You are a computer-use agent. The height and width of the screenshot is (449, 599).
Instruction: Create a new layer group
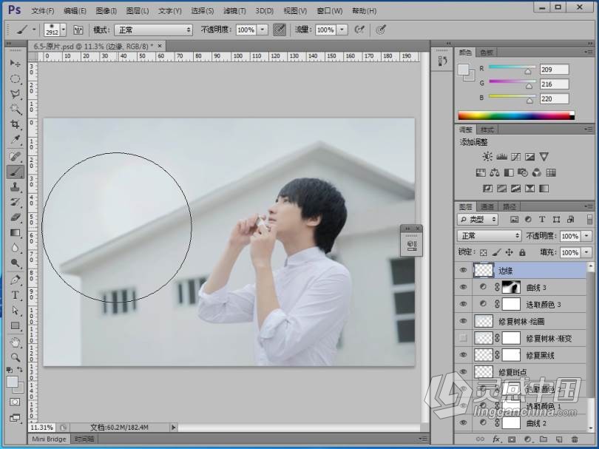tap(544, 439)
